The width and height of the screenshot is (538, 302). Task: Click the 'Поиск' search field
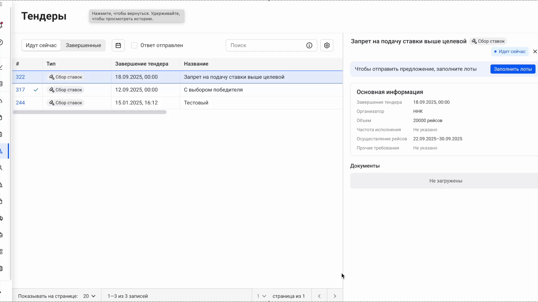click(x=266, y=45)
